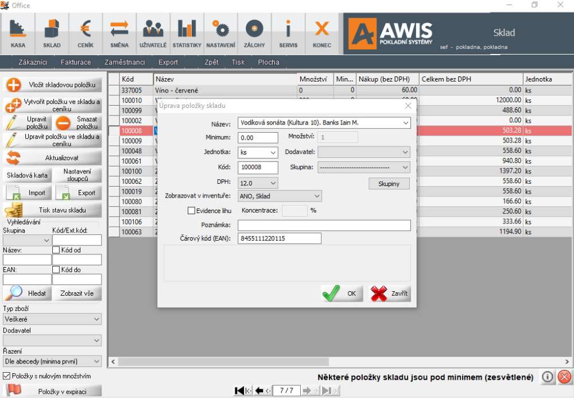Tick the row checkbox for code 100008

coord(114,131)
